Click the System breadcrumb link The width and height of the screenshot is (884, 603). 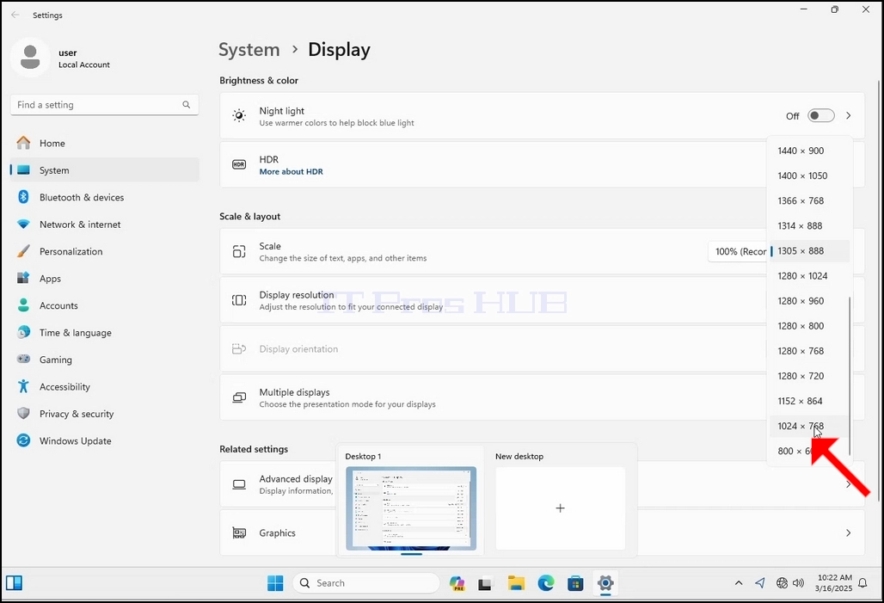point(249,50)
